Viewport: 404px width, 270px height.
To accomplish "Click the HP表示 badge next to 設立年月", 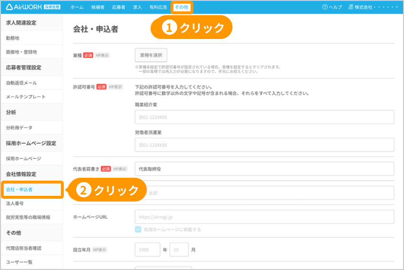I will tap(100, 250).
